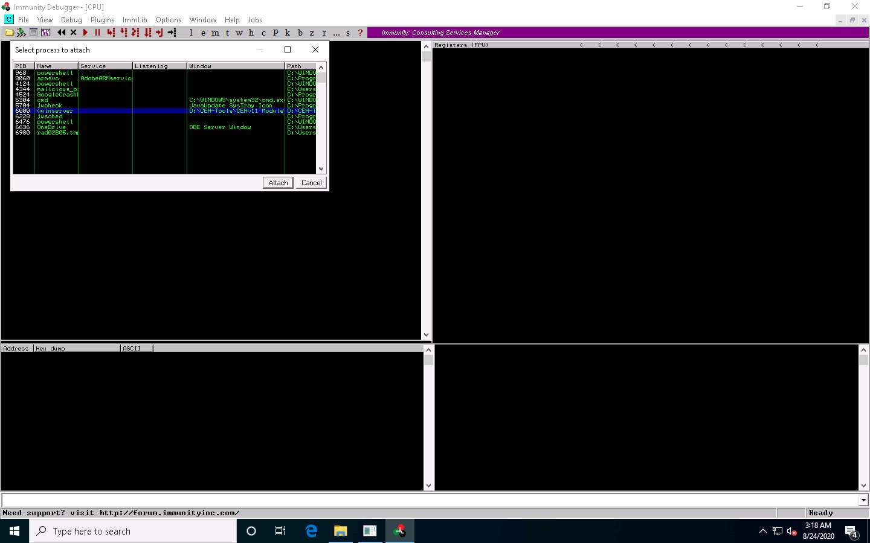
Task: Click Windows taskbar search box
Action: click(133, 531)
